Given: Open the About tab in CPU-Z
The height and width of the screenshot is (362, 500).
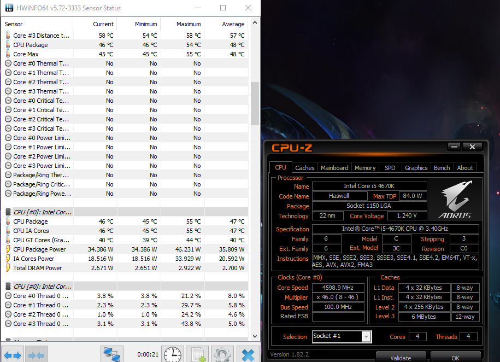Looking at the screenshot, I should pyautogui.click(x=465, y=168).
